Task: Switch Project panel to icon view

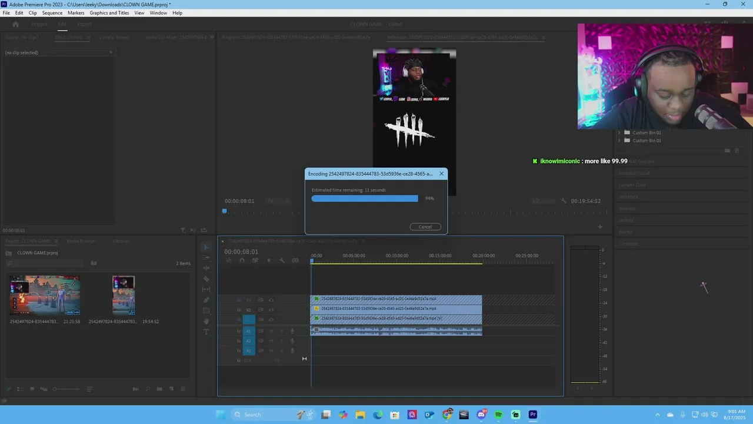Action: (32, 389)
